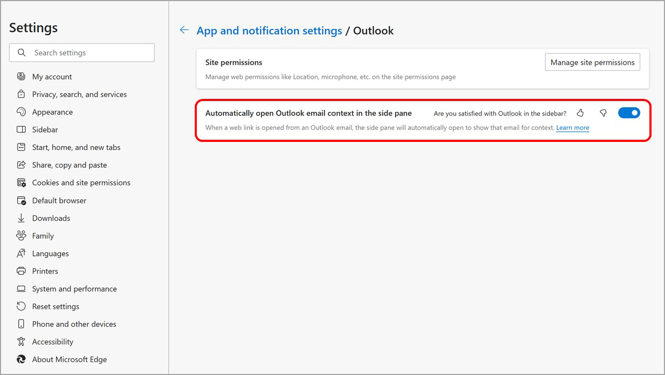Click Manage site permissions button
Image resolution: width=665 pixels, height=375 pixels.
[592, 62]
